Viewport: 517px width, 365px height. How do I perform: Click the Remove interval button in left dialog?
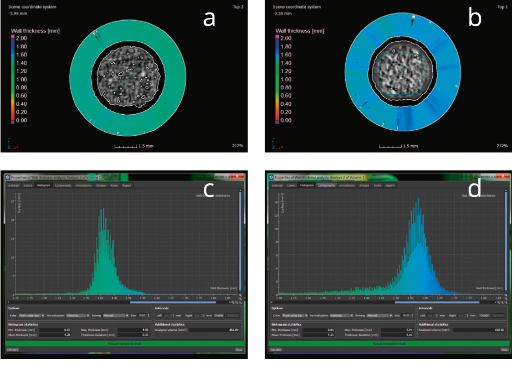coord(232,316)
